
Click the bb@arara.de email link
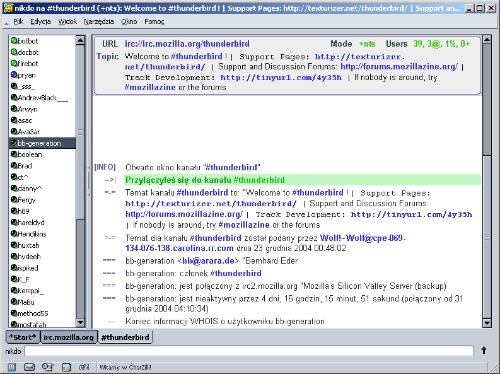coord(208,261)
